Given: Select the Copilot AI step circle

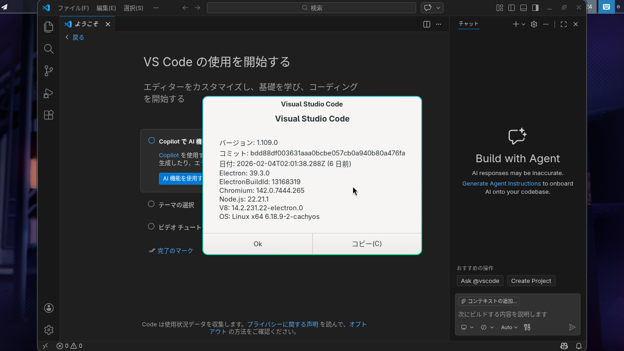Looking at the screenshot, I should coord(152,141).
